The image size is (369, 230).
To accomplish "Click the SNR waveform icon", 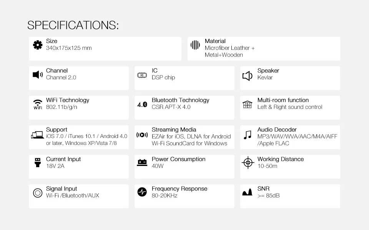I will 247,192.
